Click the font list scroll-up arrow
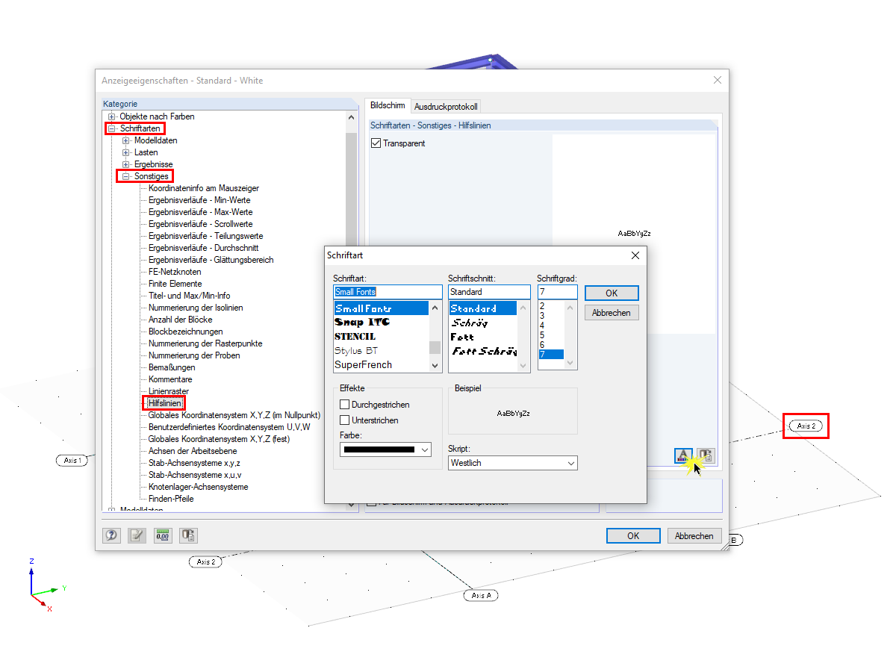The height and width of the screenshot is (672, 896). click(x=435, y=308)
